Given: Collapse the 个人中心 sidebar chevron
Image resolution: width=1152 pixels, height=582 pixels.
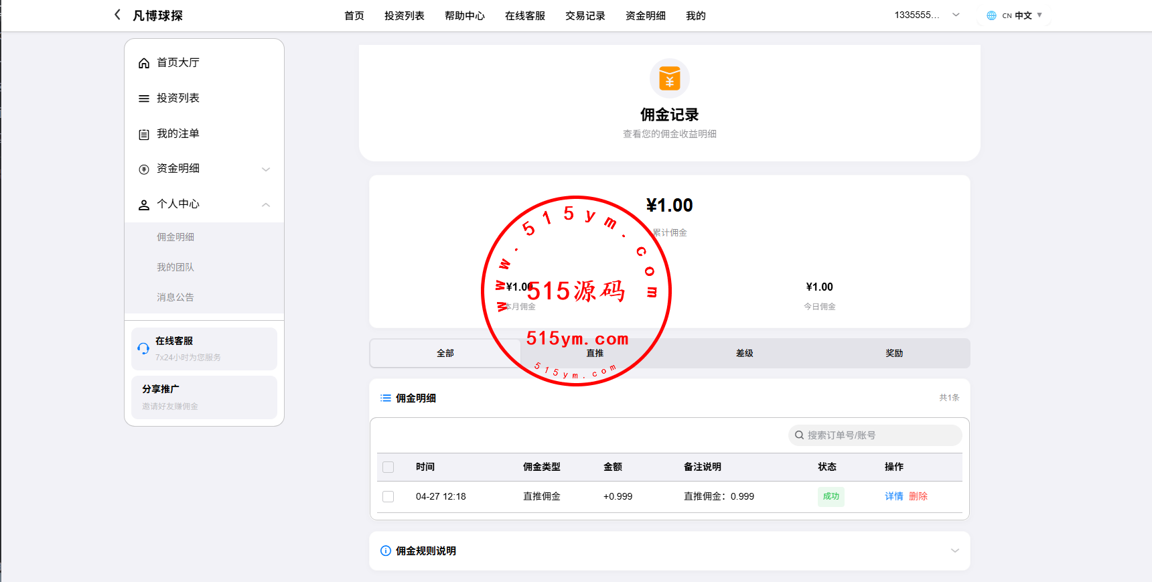Looking at the screenshot, I should point(266,205).
